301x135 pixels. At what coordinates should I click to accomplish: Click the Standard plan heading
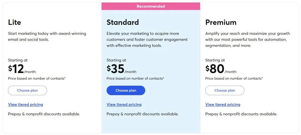click(123, 22)
